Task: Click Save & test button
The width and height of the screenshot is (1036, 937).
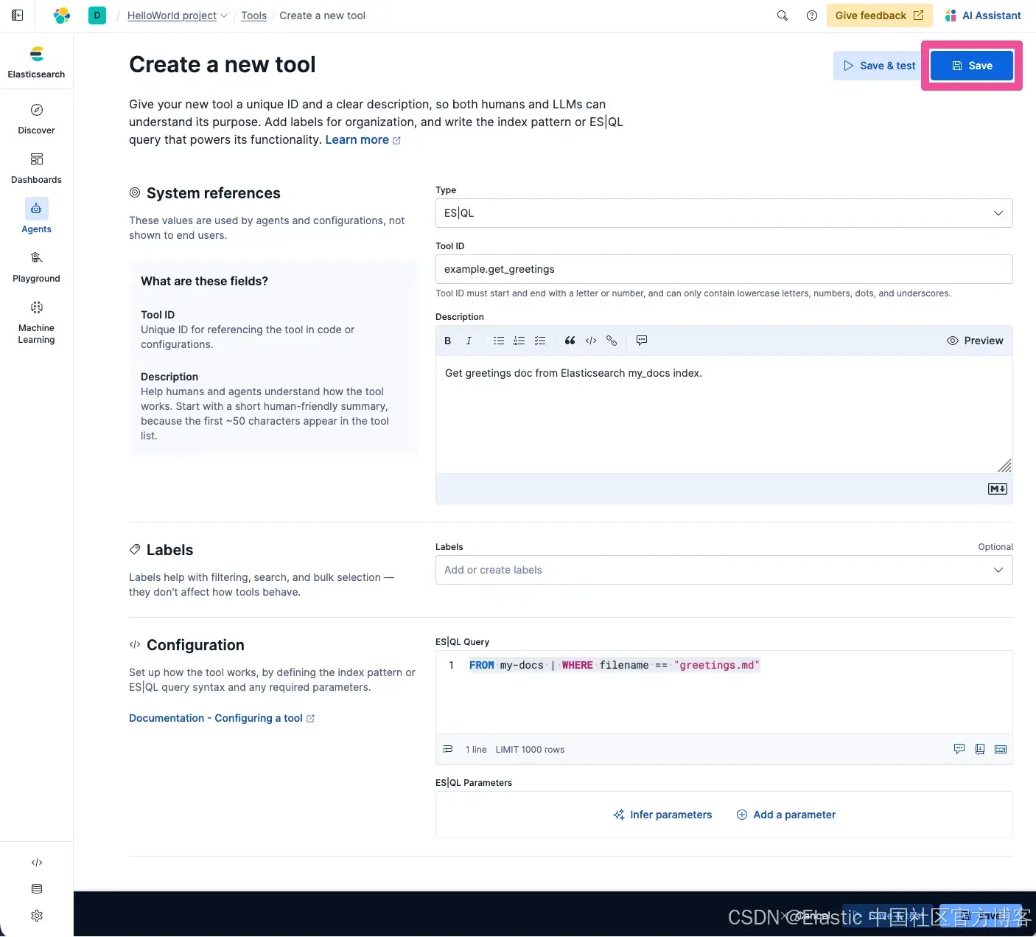Action: (x=879, y=66)
